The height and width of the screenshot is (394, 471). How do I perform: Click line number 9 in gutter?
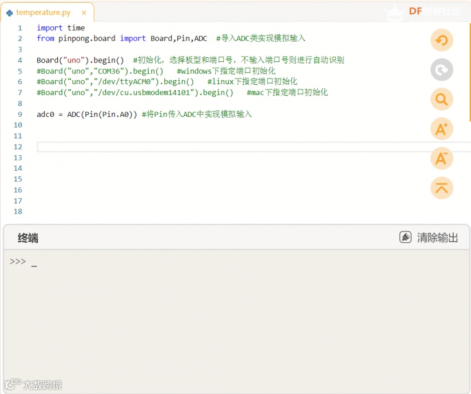point(20,114)
